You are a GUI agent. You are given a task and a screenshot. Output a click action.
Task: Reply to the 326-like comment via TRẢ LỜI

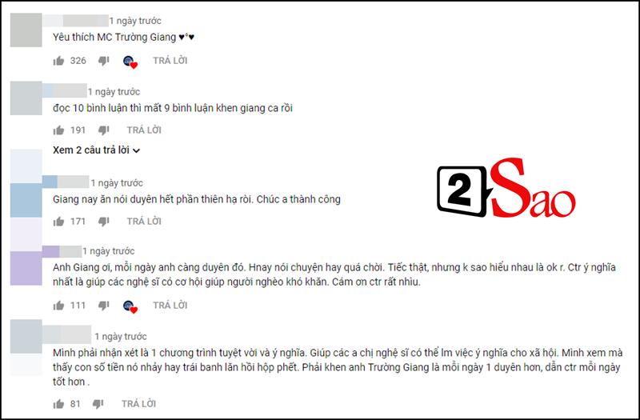pos(170,61)
